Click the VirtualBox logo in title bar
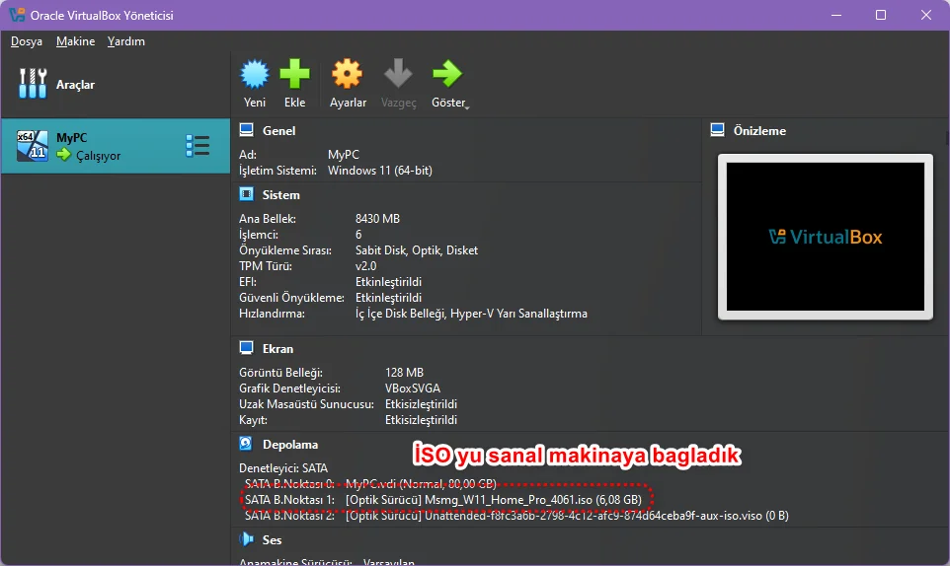 pos(17,15)
